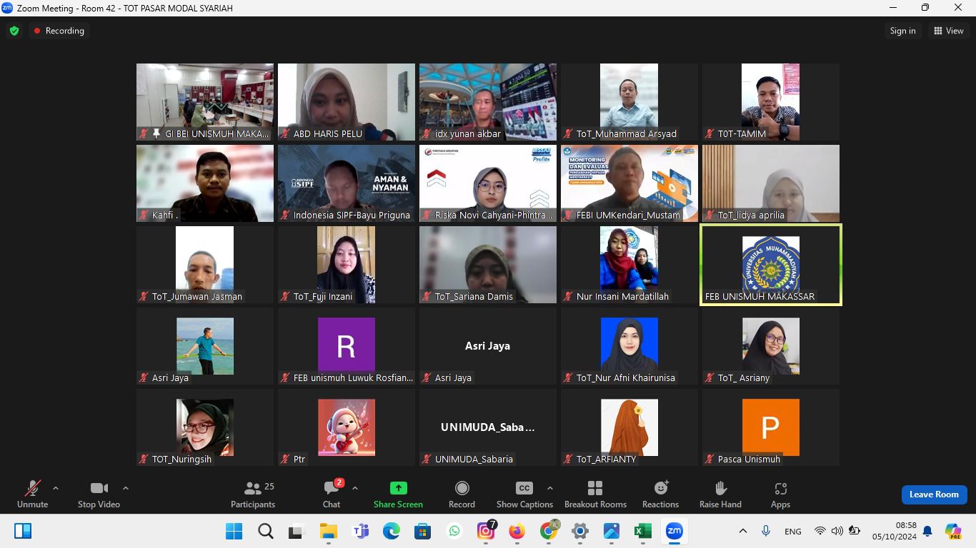This screenshot has width=976, height=548.
Task: Open Breakout Rooms
Action: 595,494
